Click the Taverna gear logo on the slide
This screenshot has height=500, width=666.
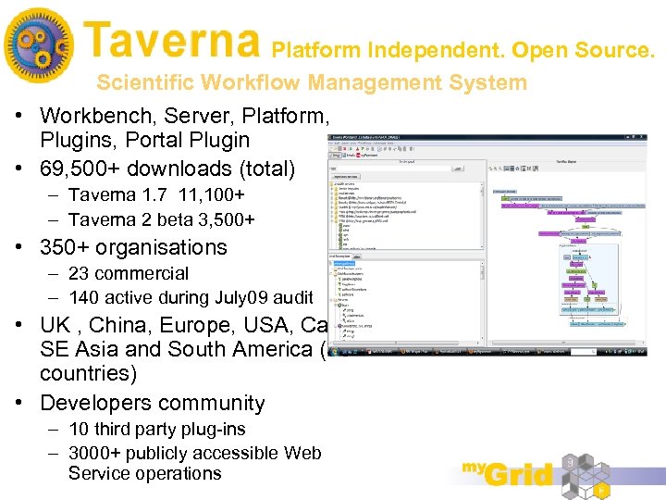coord(39,45)
